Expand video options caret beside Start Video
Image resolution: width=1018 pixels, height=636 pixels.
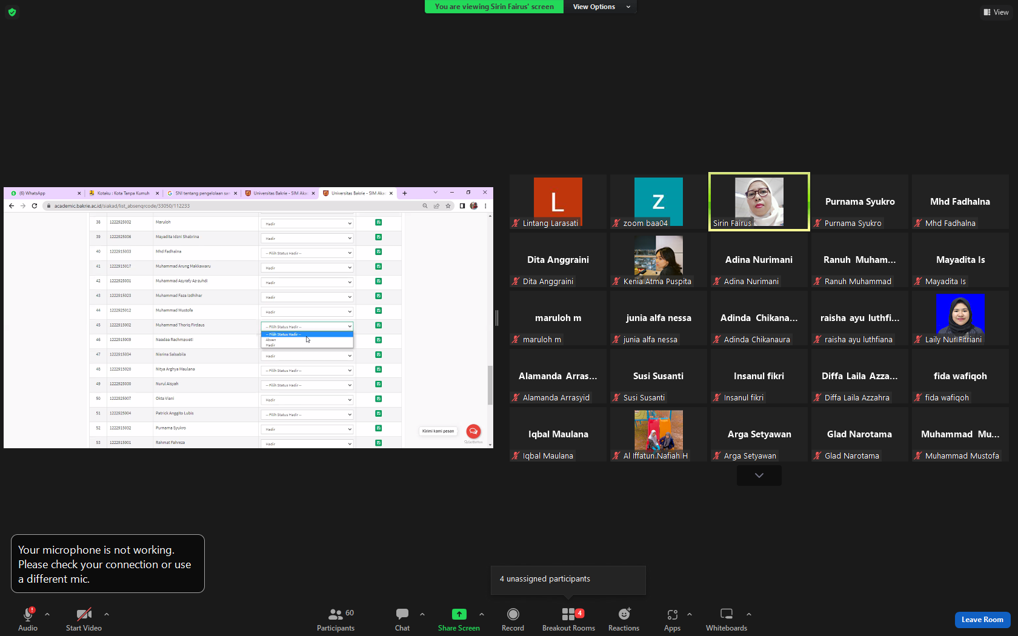[107, 614]
